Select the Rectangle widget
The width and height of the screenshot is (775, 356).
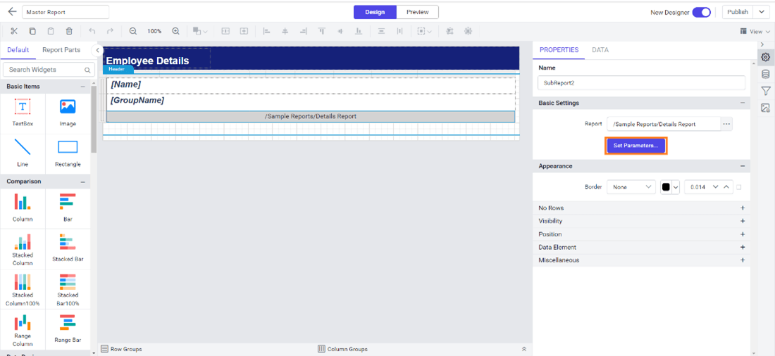coord(68,153)
